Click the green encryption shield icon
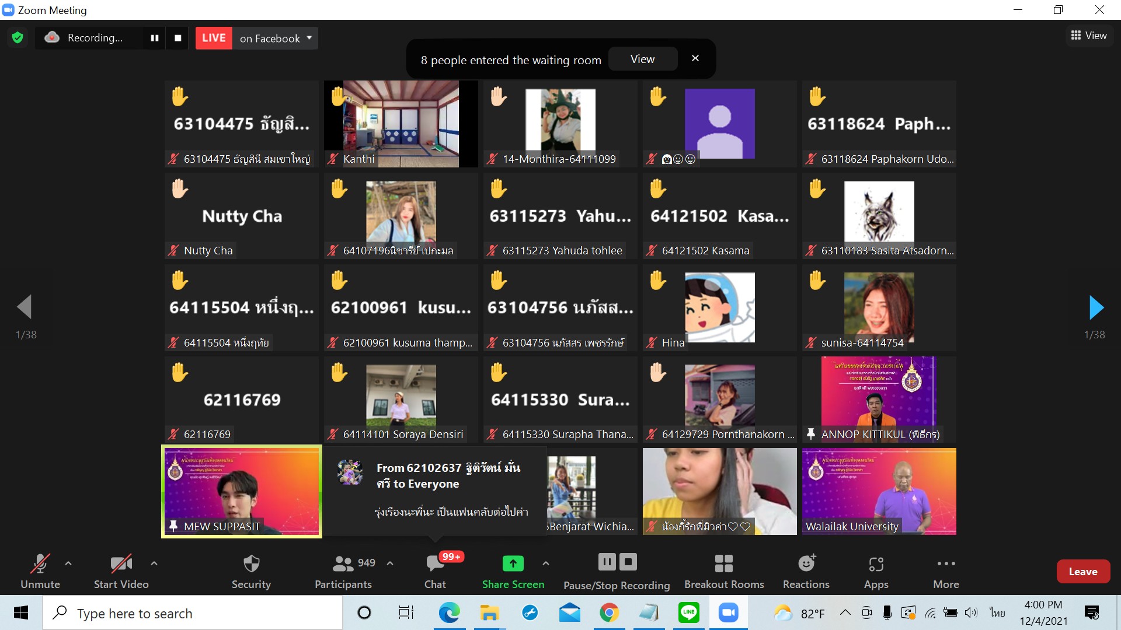Image resolution: width=1121 pixels, height=630 pixels. pyautogui.click(x=18, y=38)
